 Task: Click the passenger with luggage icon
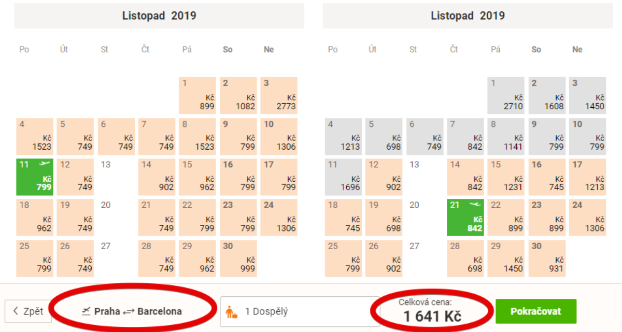231,312
